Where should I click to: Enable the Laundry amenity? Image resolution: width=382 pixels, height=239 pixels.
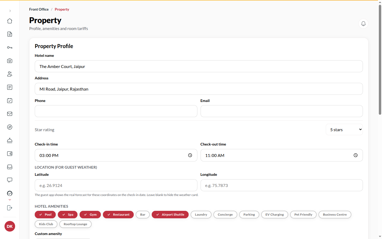click(201, 215)
